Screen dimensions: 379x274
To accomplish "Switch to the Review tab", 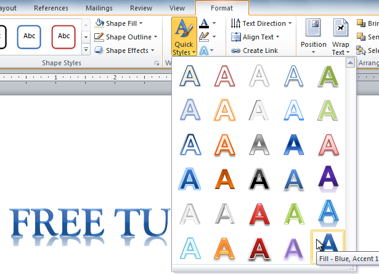I will pyautogui.click(x=141, y=8).
